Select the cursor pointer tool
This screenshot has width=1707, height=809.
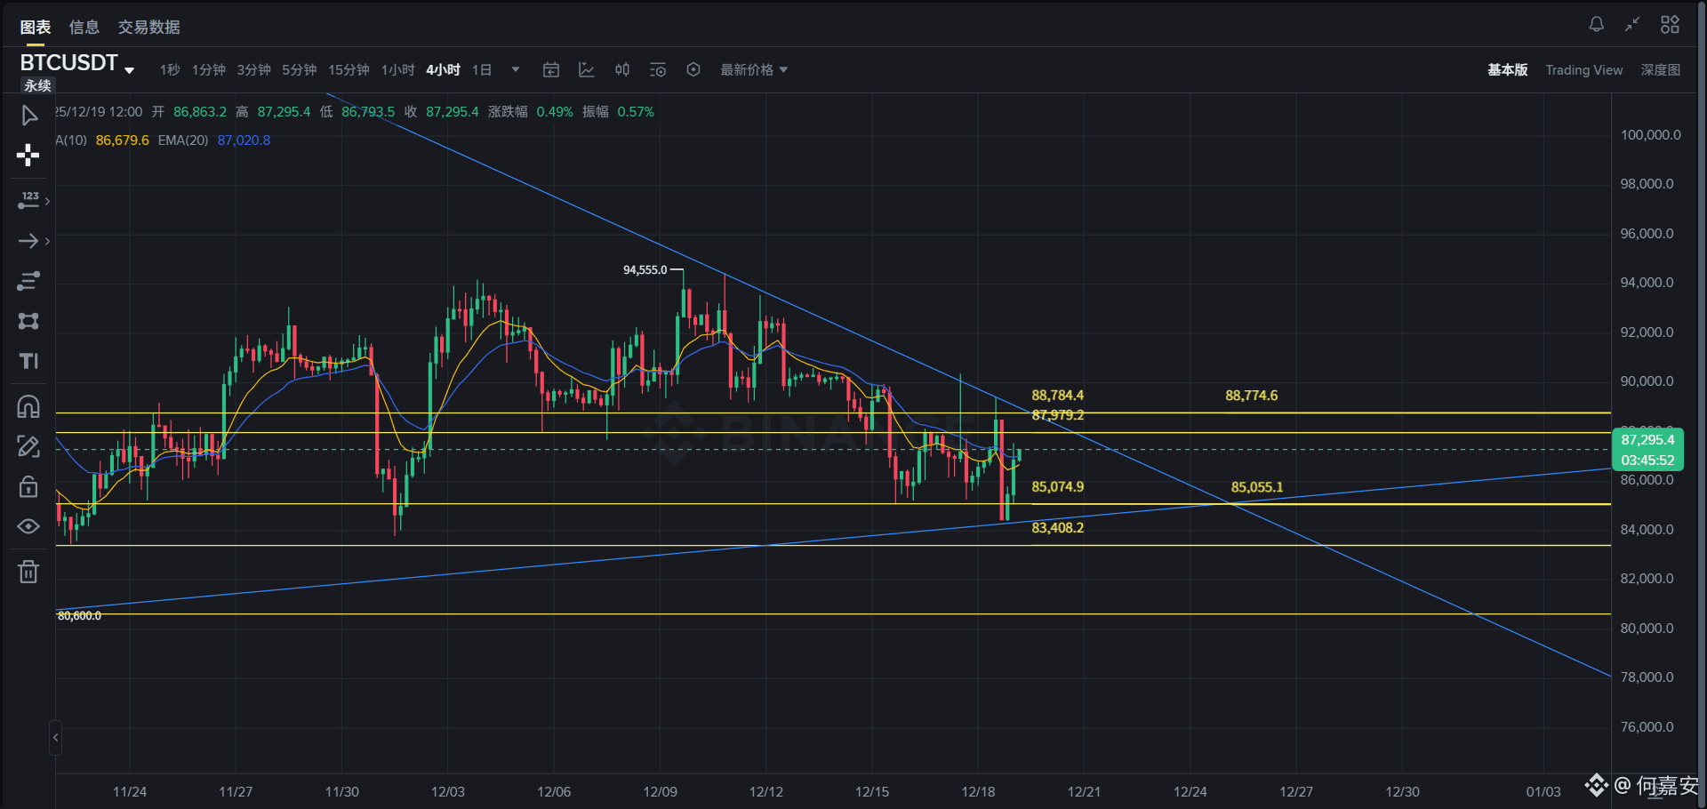(x=28, y=116)
